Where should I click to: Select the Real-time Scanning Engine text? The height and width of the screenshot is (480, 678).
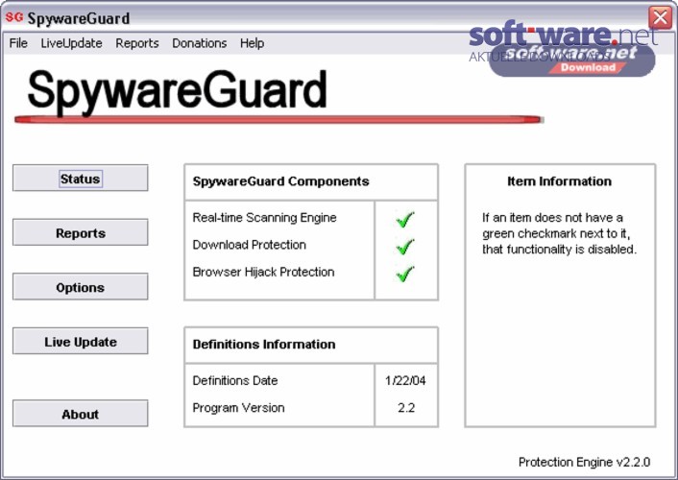[x=264, y=218]
